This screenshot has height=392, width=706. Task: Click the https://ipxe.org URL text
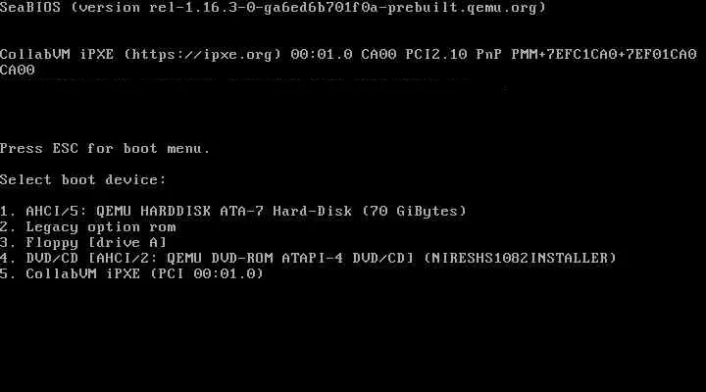click(203, 55)
